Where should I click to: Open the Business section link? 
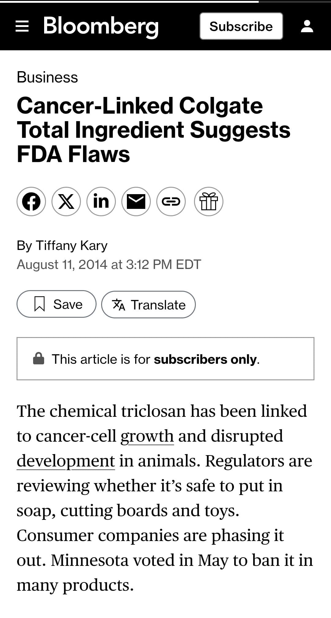pyautogui.click(x=48, y=77)
